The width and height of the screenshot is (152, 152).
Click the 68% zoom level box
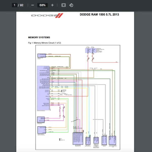coord(42,5)
